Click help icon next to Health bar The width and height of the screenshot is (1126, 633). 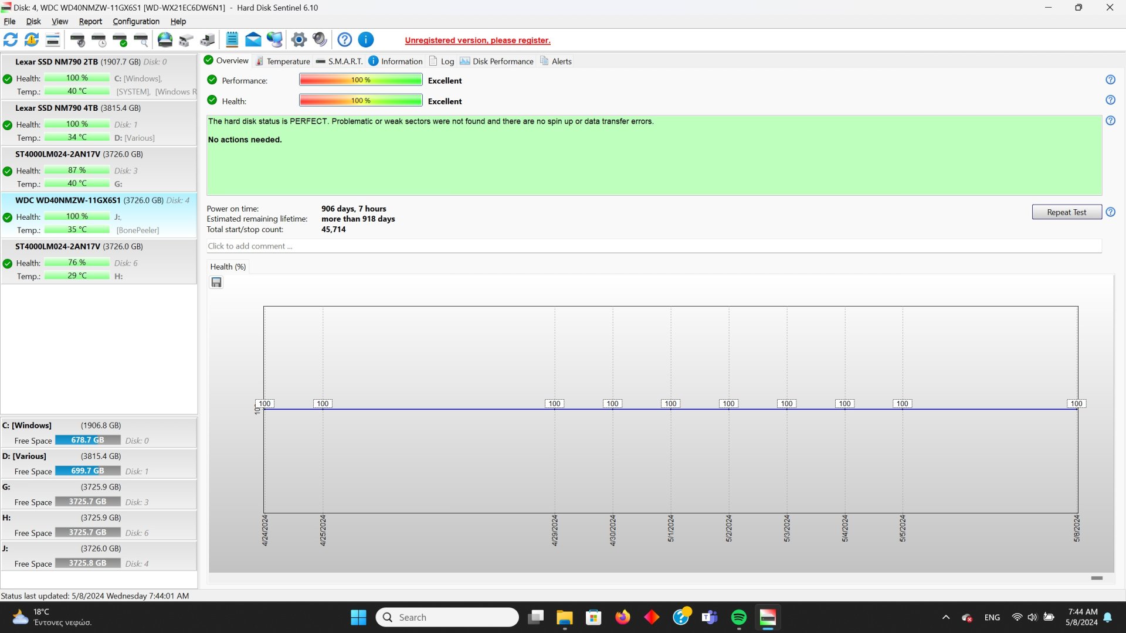tap(1110, 100)
